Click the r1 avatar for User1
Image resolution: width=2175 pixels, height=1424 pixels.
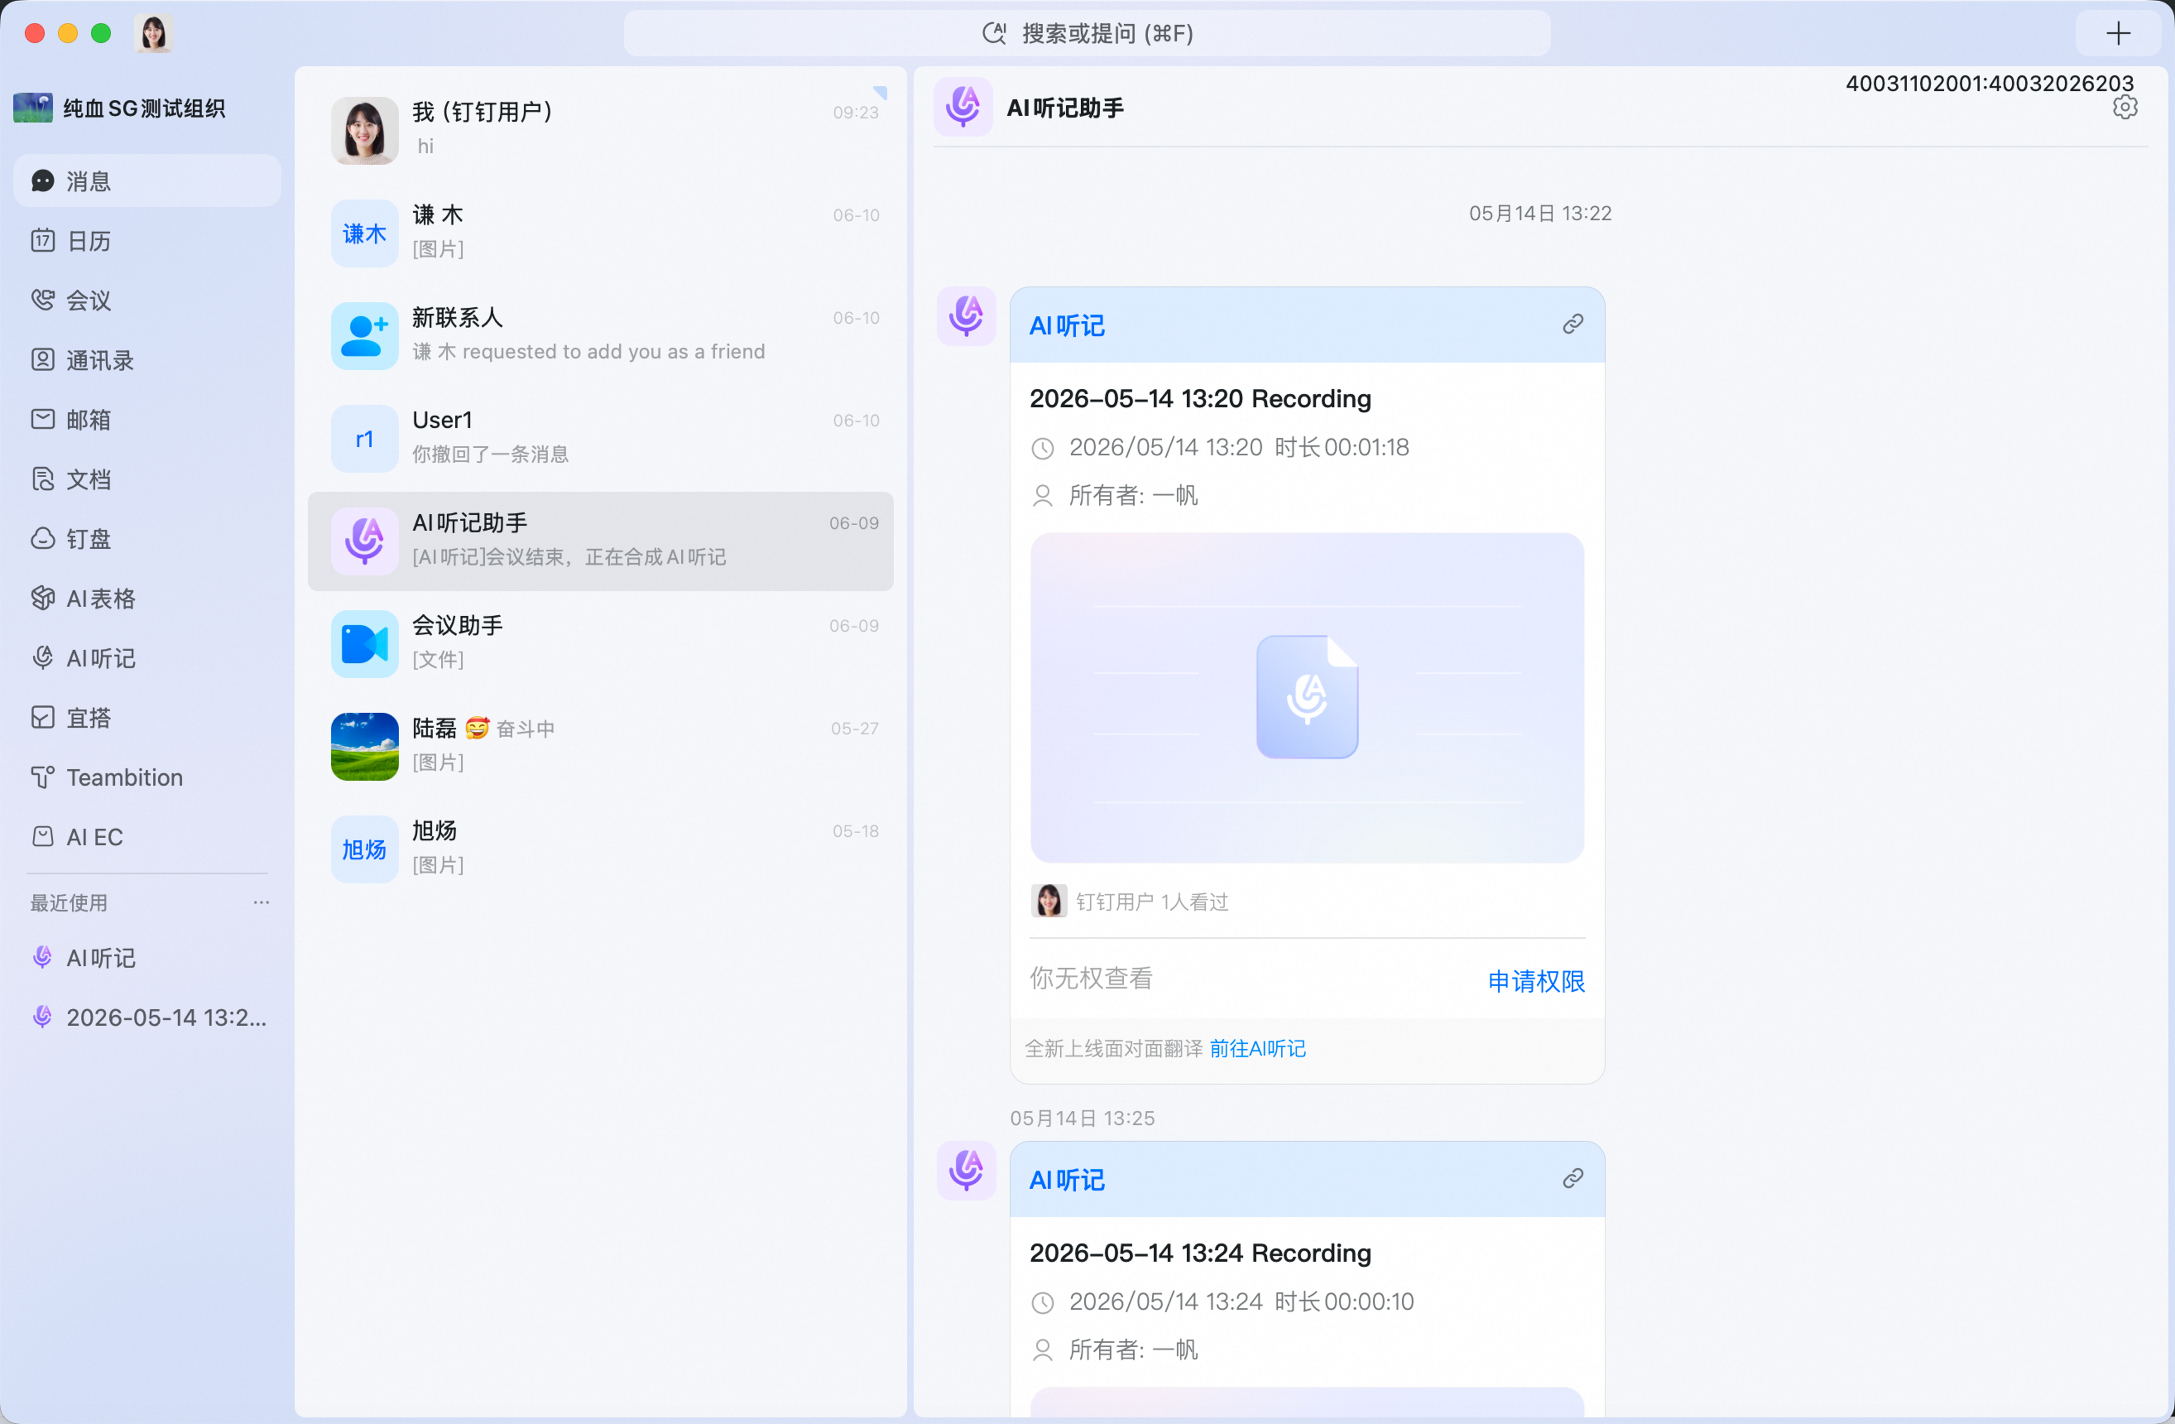click(x=365, y=439)
